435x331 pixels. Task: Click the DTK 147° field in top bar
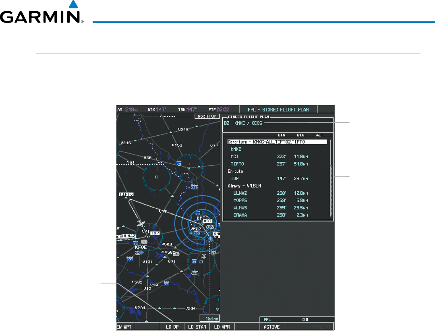[x=157, y=110]
